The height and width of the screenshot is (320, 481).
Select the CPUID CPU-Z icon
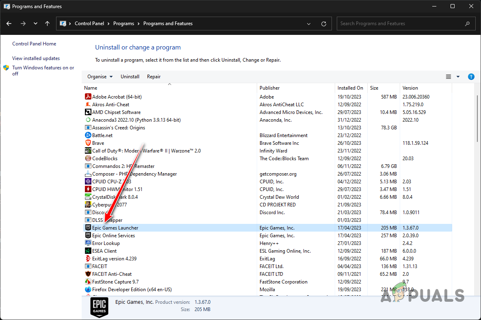pyautogui.click(x=88, y=181)
